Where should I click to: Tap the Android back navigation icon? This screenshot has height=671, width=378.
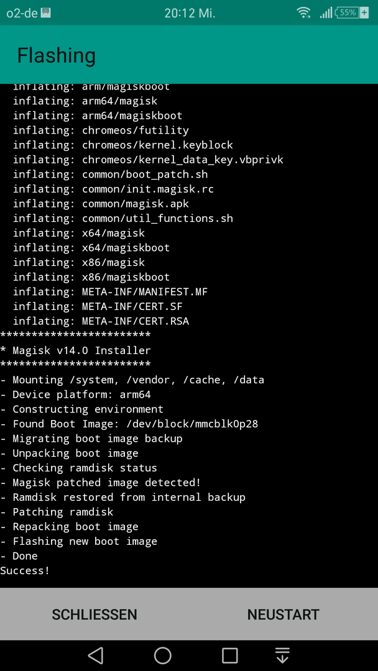[96, 655]
